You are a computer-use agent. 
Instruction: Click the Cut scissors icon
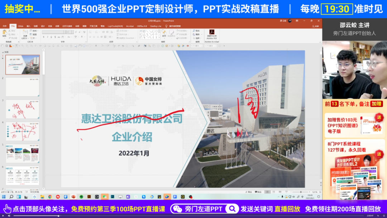point(10,31)
